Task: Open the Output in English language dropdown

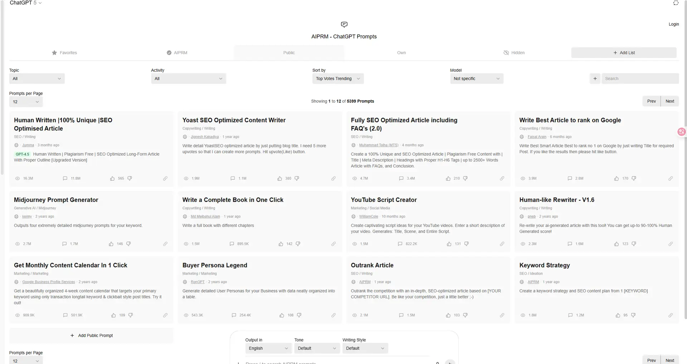Action: point(268,348)
